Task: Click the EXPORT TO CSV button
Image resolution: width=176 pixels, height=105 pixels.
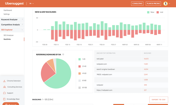Action: tap(159, 100)
